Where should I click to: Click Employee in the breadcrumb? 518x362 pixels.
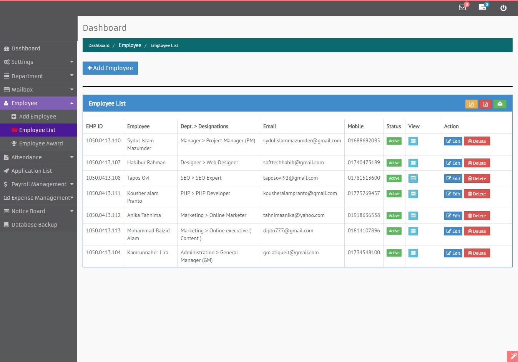coord(130,45)
